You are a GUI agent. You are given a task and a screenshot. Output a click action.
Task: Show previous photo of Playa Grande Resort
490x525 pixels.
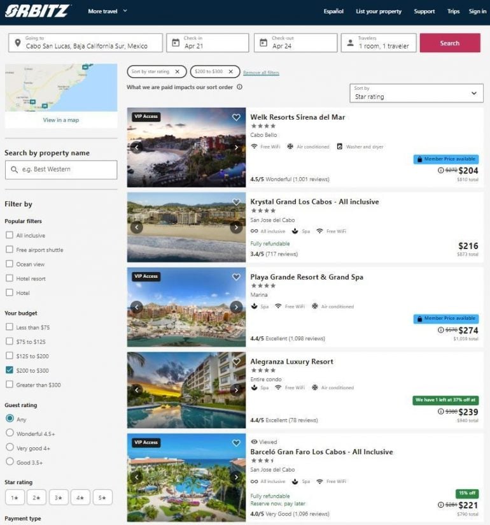pyautogui.click(x=136, y=306)
